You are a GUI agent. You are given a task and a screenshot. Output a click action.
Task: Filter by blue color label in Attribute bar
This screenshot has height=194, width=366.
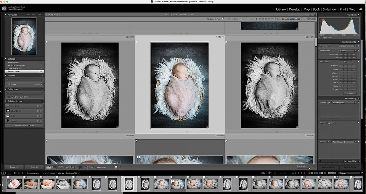[x=291, y=19]
